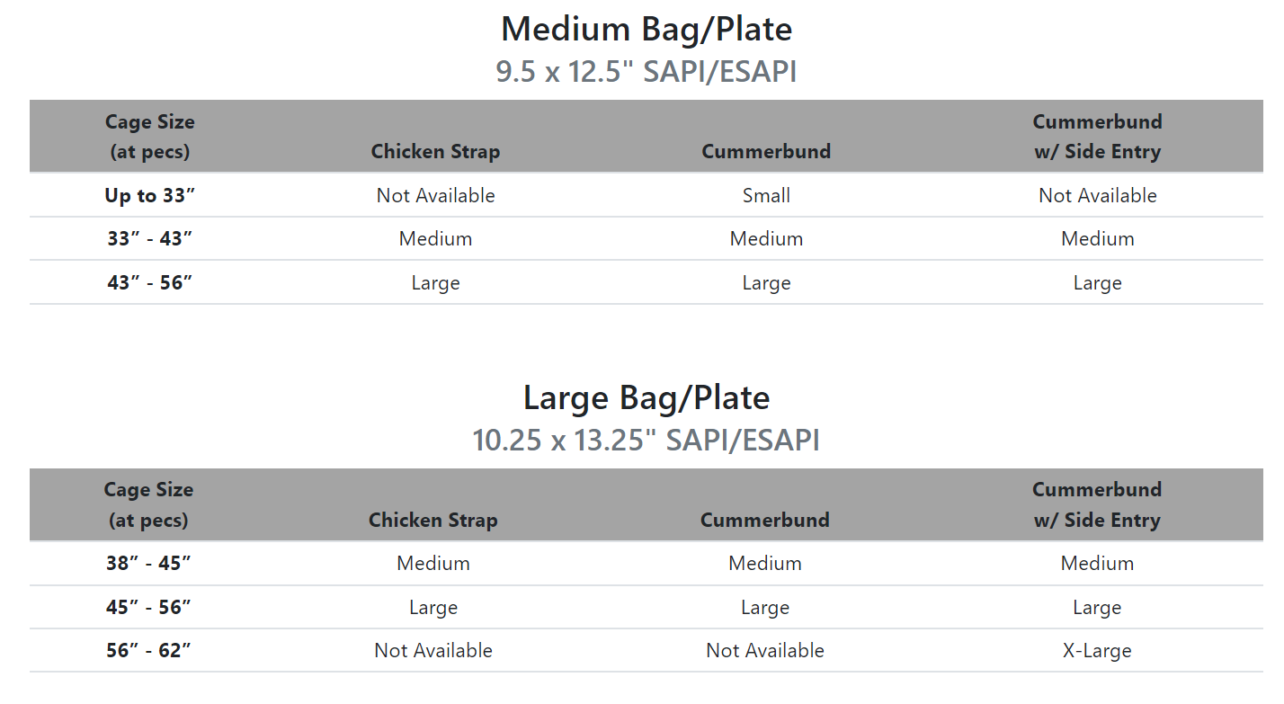Click "Large" Chicken Strap cell in 43″ - 56″ row
The height and width of the screenshot is (704, 1284).
435,282
